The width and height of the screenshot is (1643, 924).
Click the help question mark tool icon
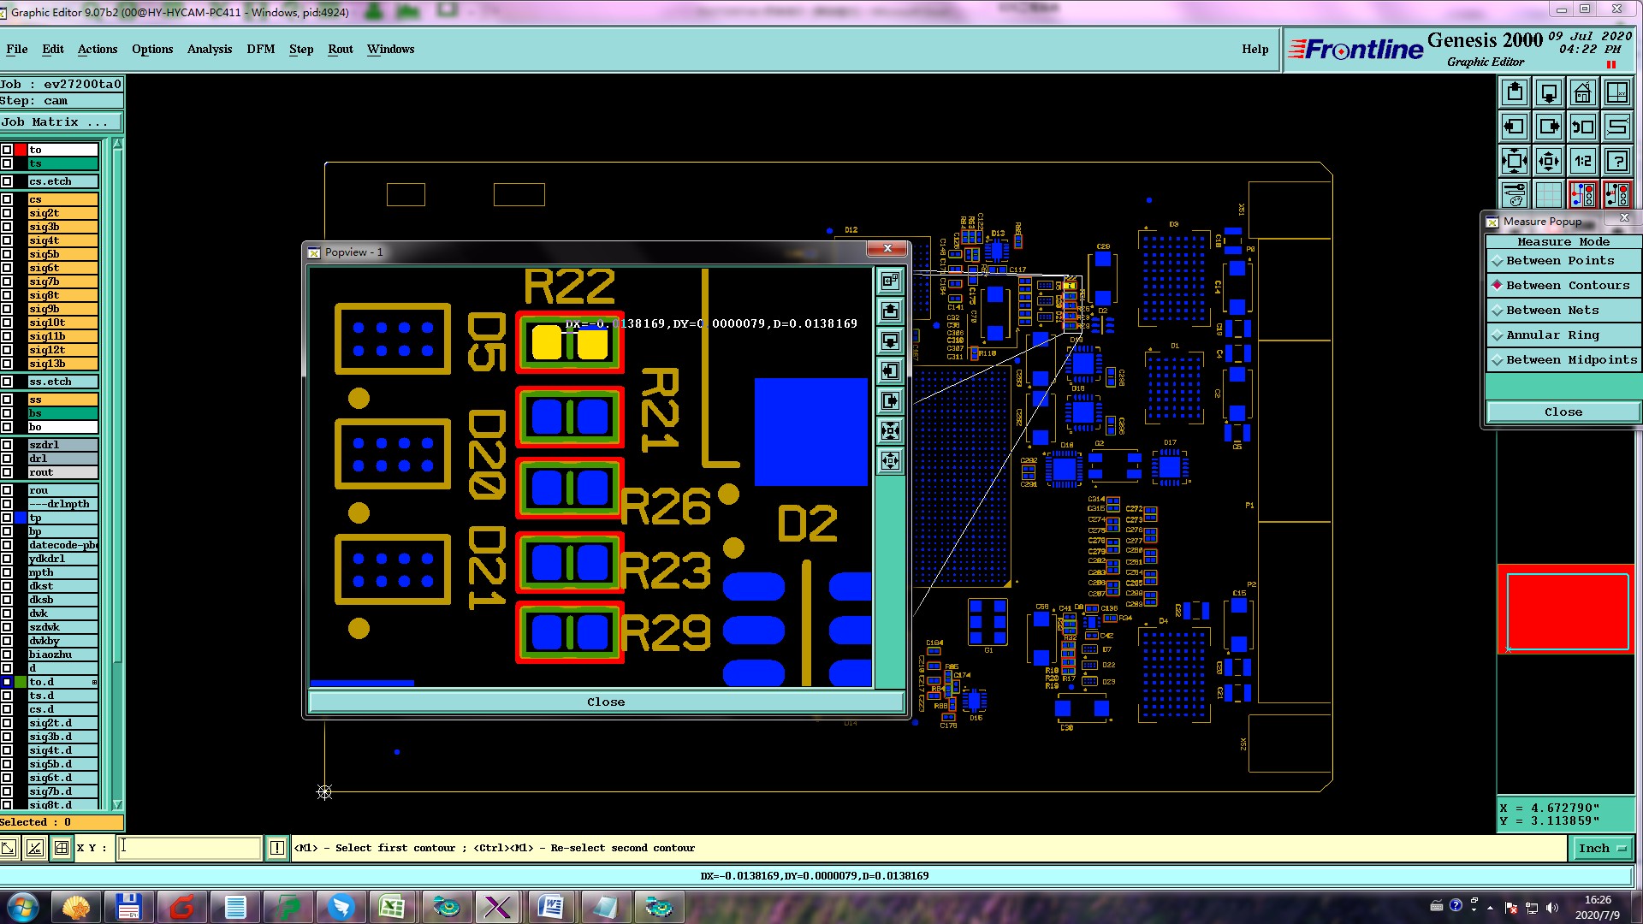tap(1616, 161)
